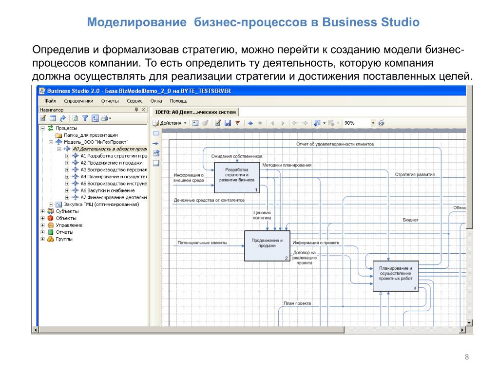Select A3 Воспроизводство персонала tree item
Screen dimensions: 499x374
[114, 170]
